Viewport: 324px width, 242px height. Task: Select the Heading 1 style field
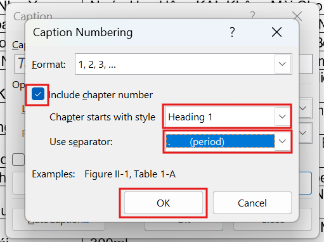(x=220, y=117)
